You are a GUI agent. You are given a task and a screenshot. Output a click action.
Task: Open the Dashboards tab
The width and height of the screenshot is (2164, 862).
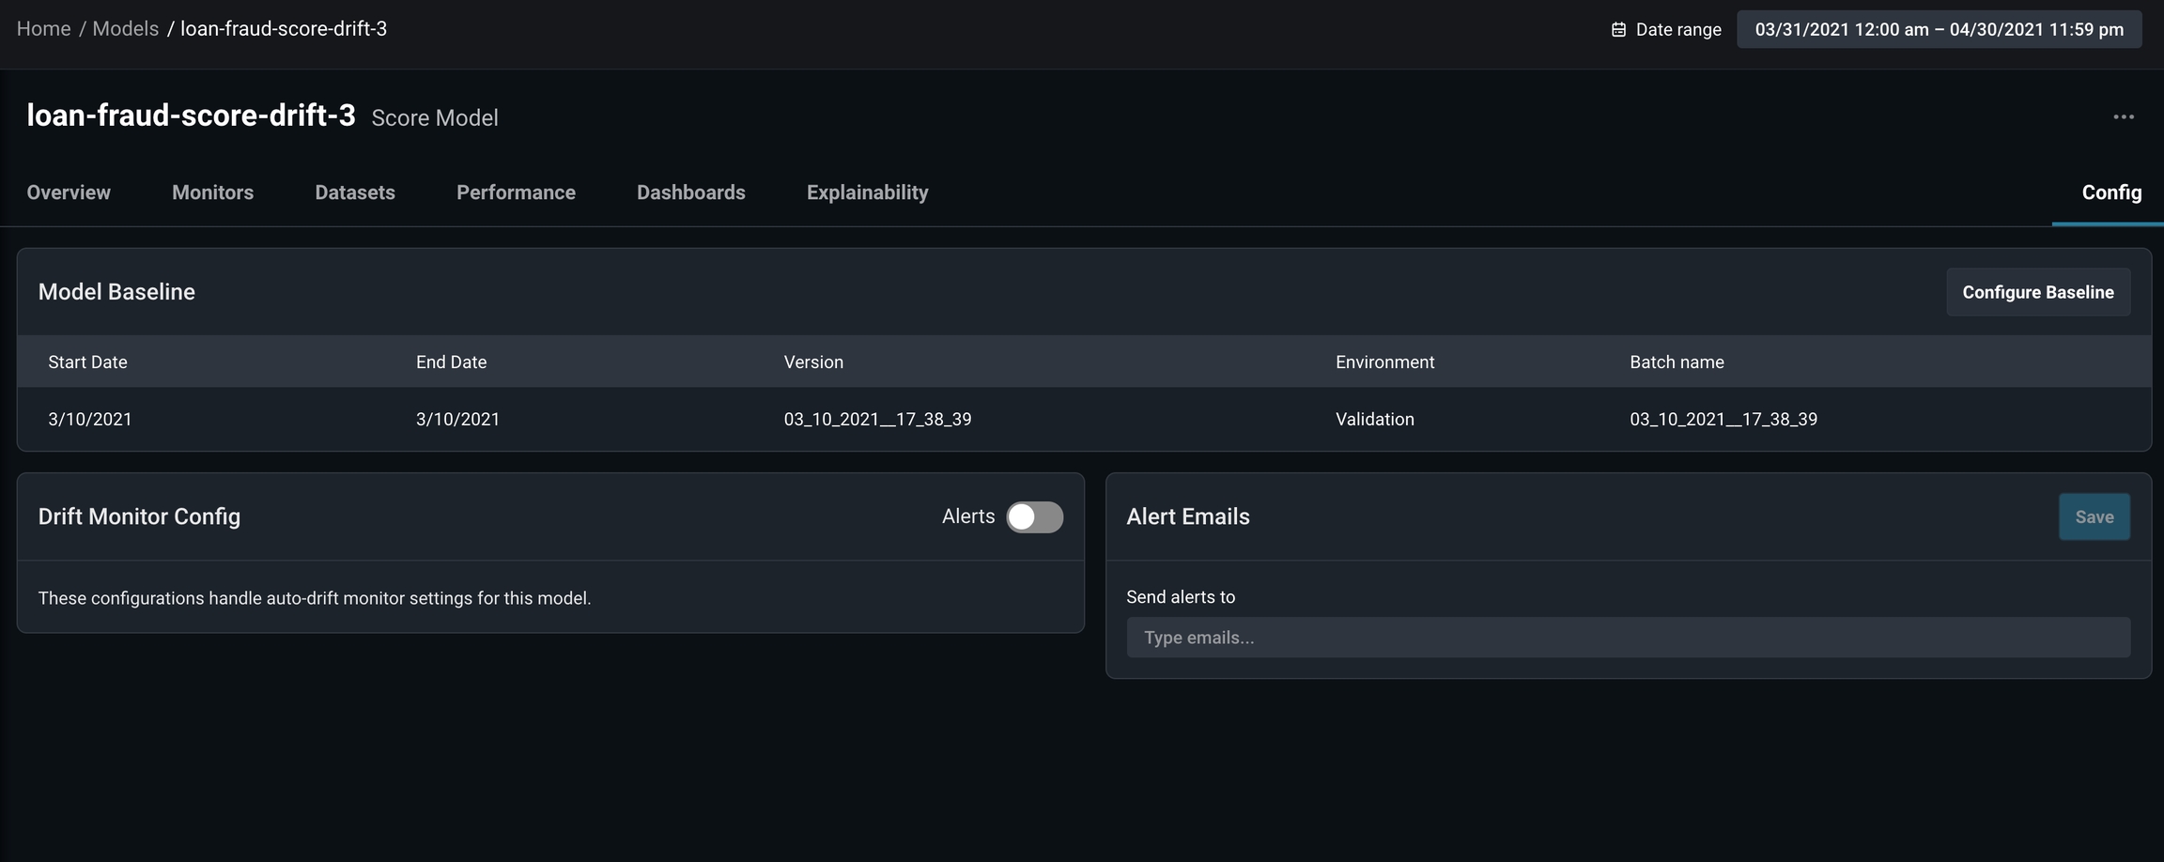tap(690, 192)
